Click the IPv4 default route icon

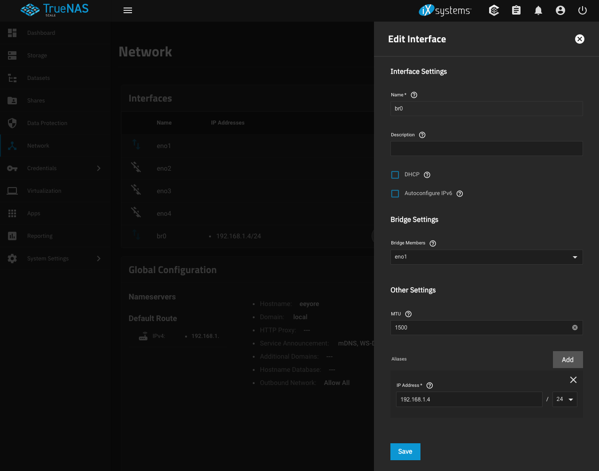pyautogui.click(x=143, y=336)
